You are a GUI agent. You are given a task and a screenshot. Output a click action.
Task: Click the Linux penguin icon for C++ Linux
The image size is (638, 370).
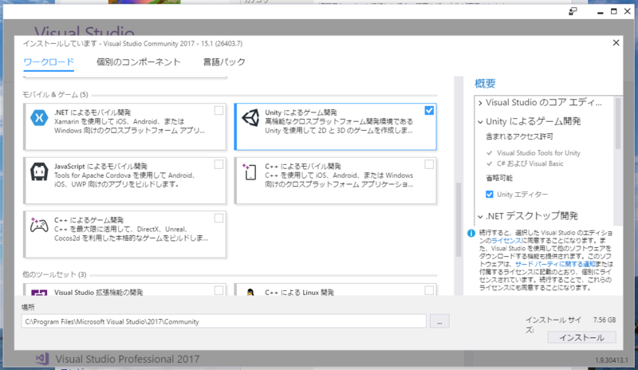pos(250,293)
